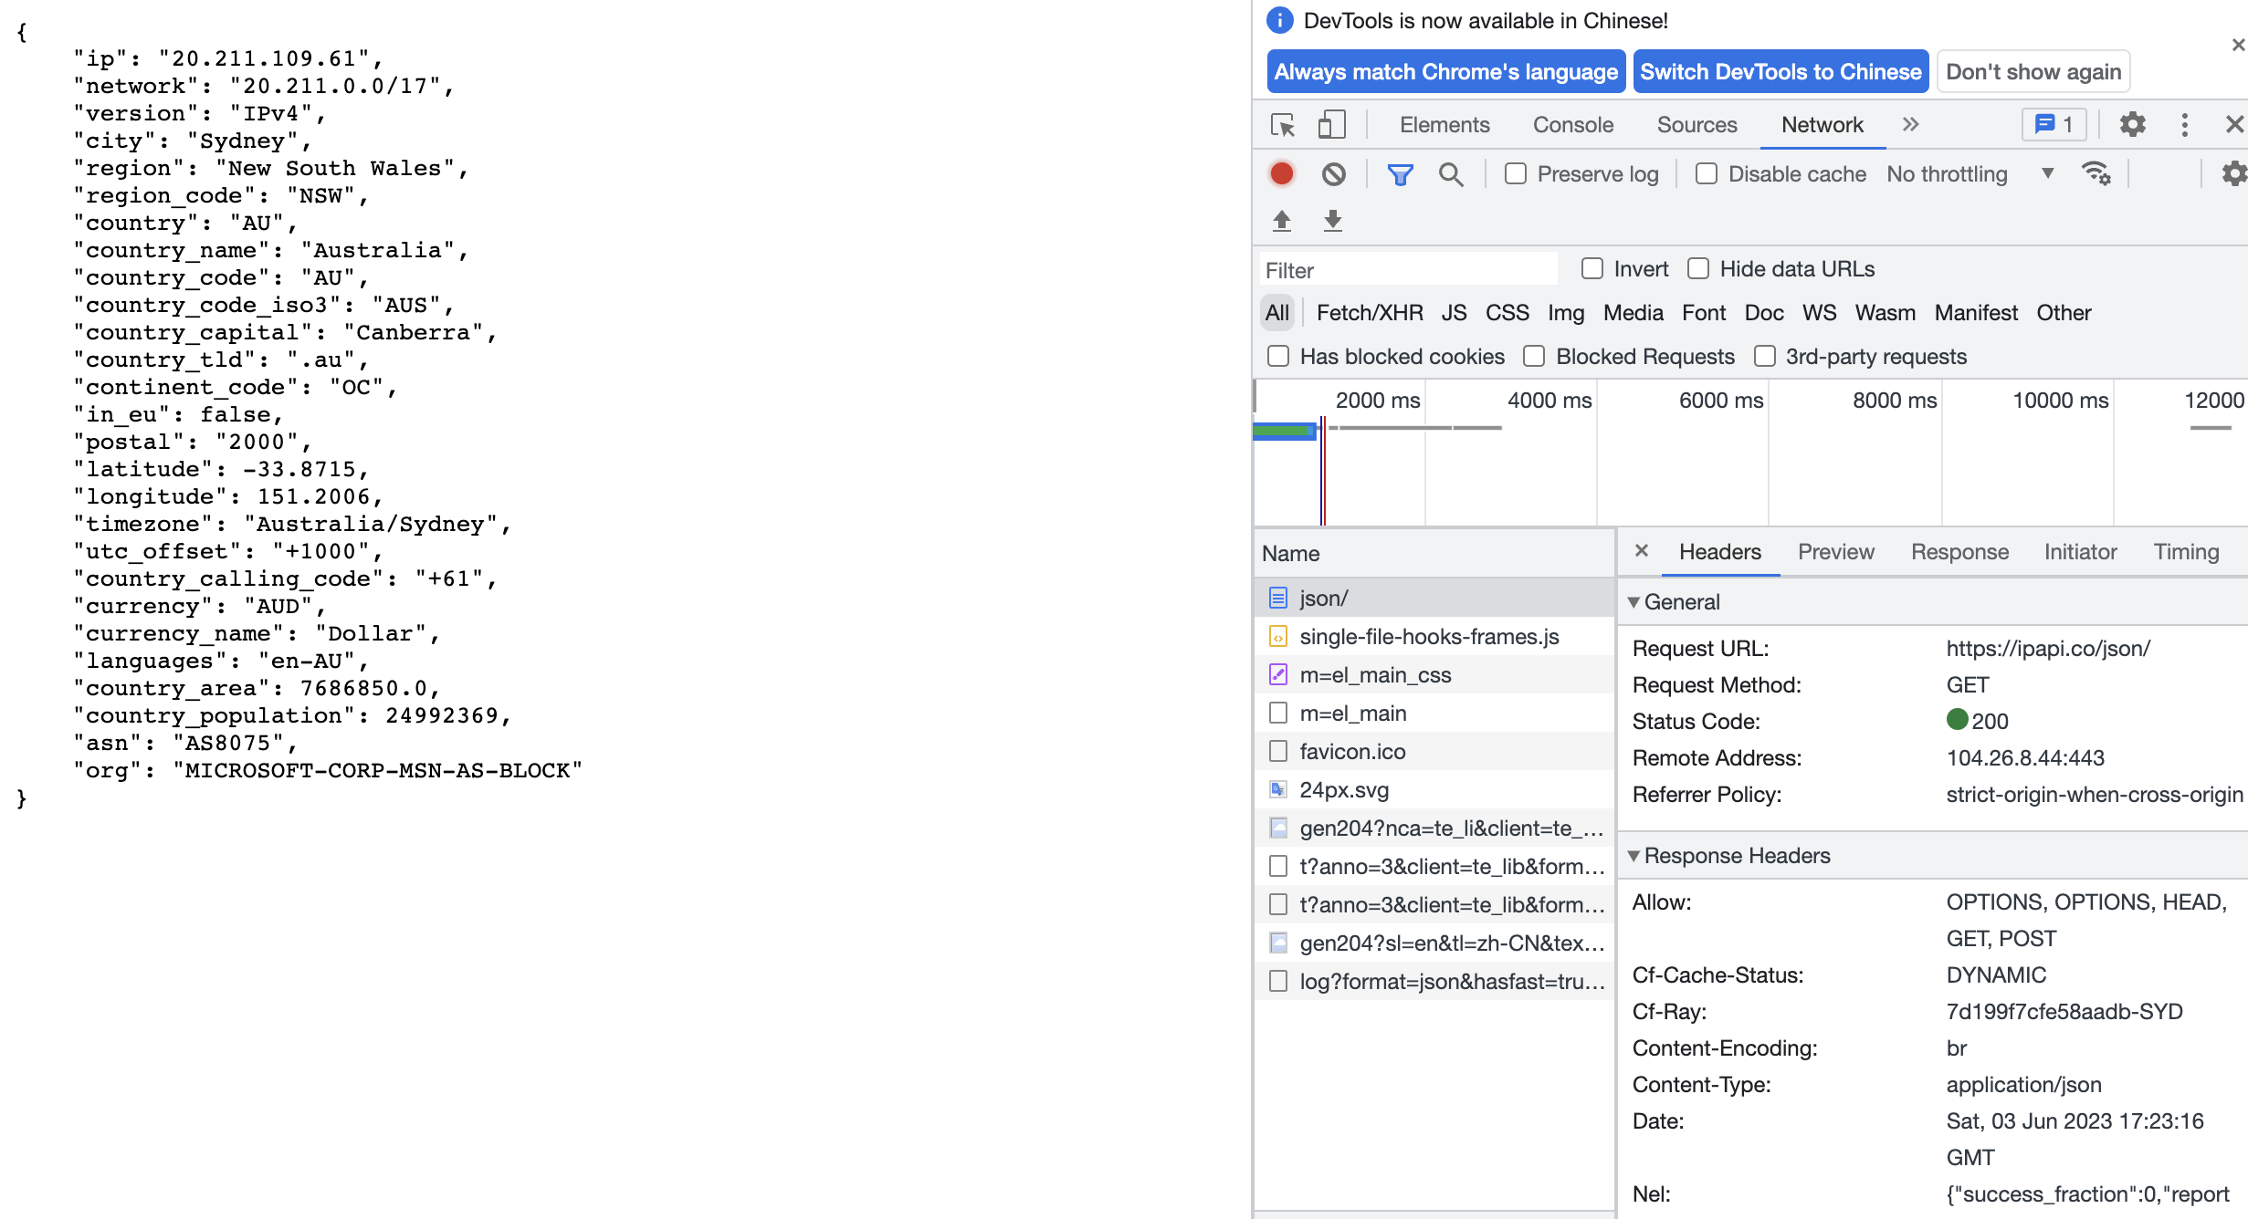
Task: Collapse the Response Headers section
Action: point(1635,855)
